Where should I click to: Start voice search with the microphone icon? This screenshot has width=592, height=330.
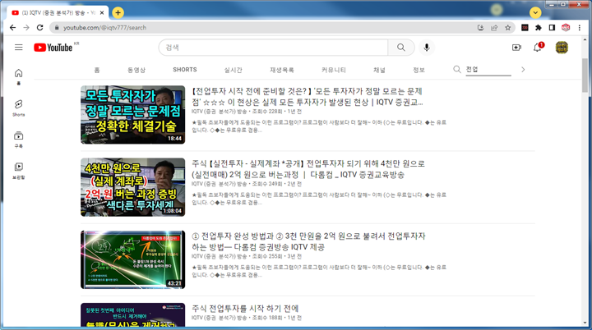(427, 48)
